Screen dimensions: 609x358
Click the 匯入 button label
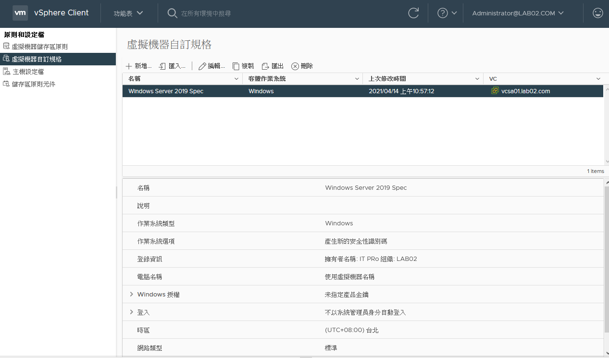pyautogui.click(x=177, y=66)
